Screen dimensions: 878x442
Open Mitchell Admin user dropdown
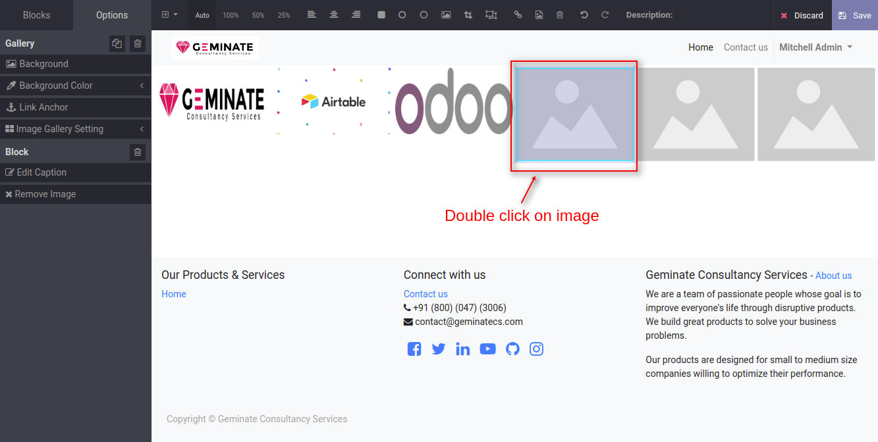(x=815, y=47)
